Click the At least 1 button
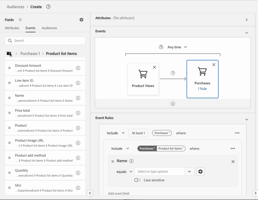Viewport: 258px width, 200px height. click(x=138, y=133)
